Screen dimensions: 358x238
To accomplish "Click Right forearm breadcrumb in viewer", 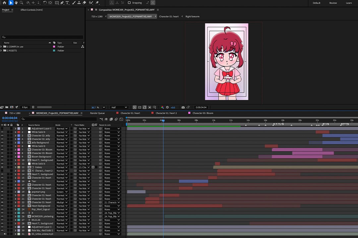I will coord(192,17).
